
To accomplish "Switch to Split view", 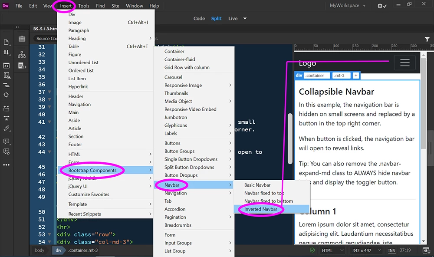I will click(x=216, y=19).
